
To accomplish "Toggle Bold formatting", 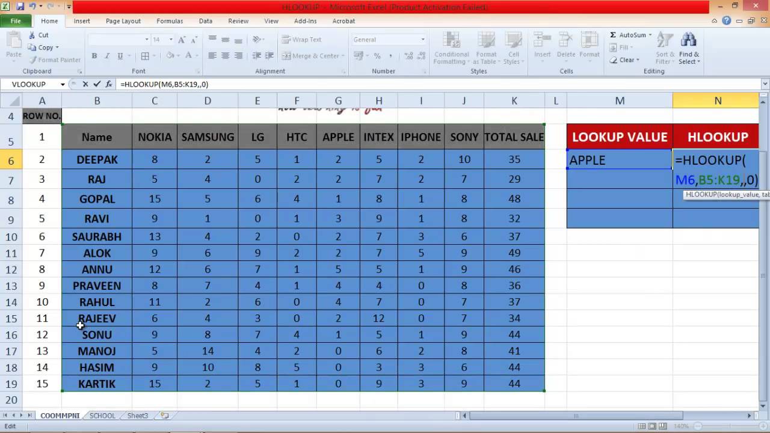I will (94, 56).
